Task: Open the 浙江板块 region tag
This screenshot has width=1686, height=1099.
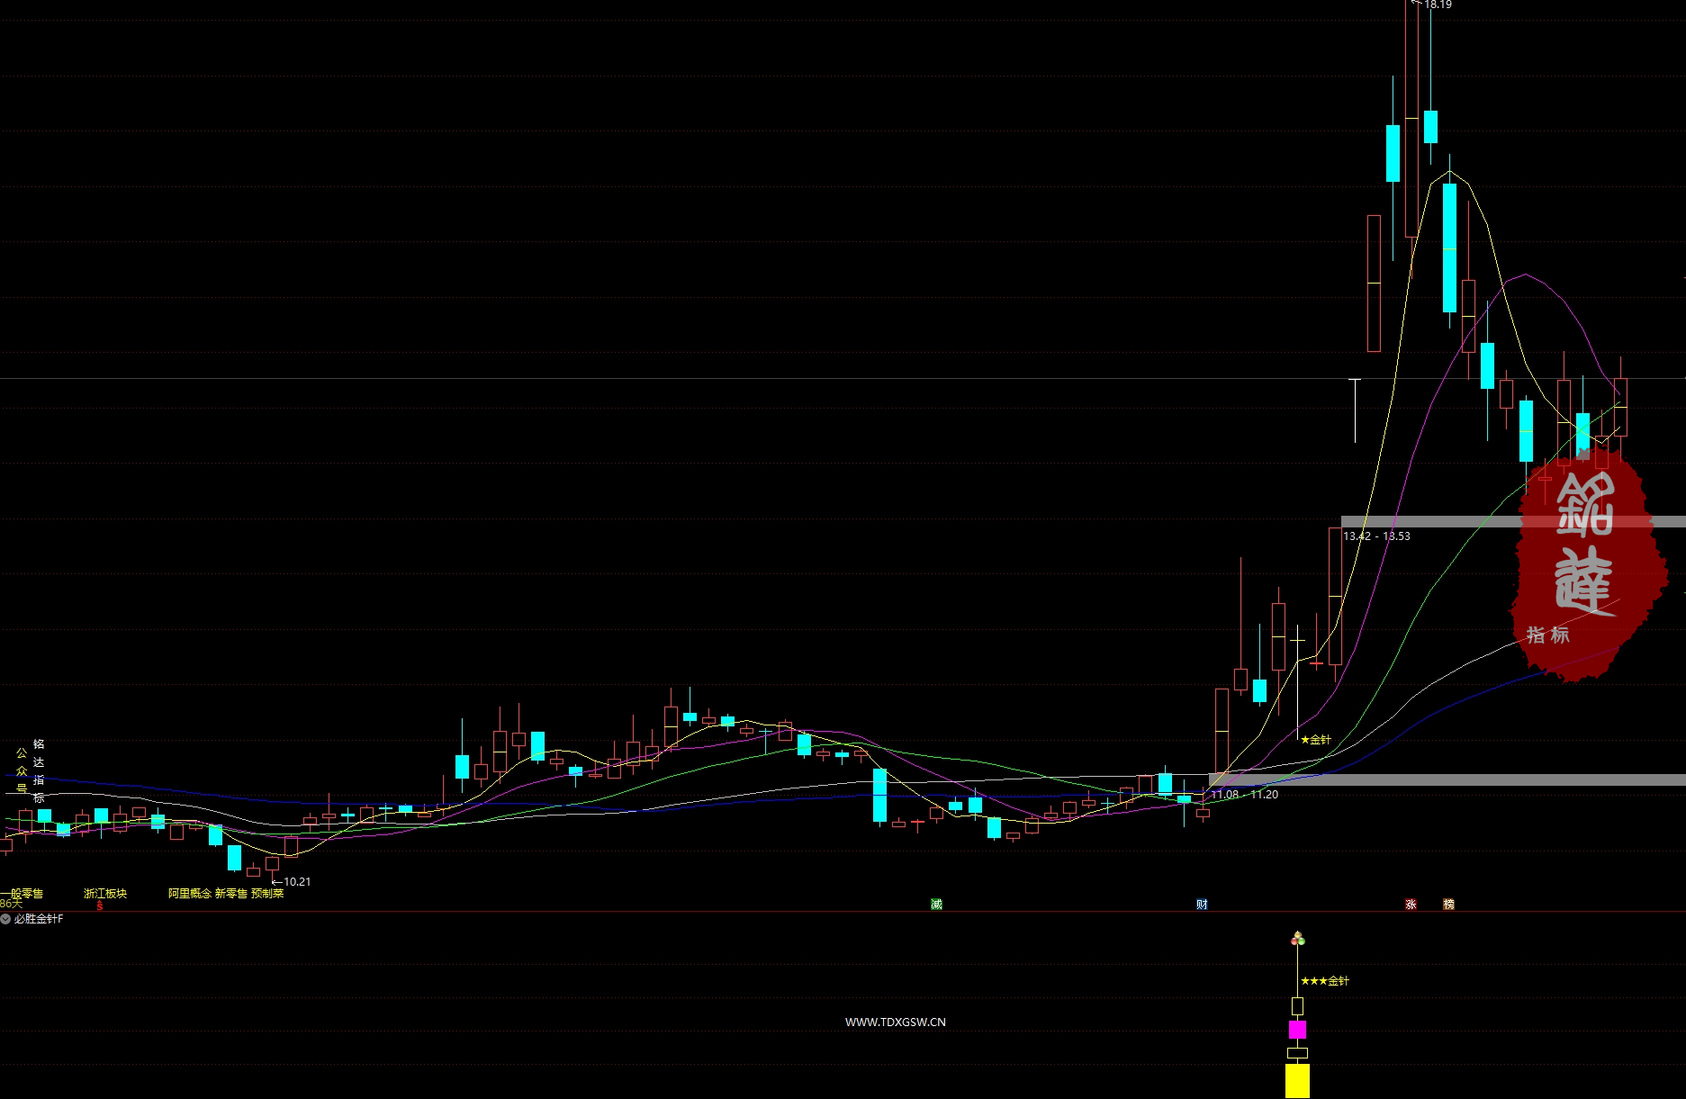Action: click(105, 893)
